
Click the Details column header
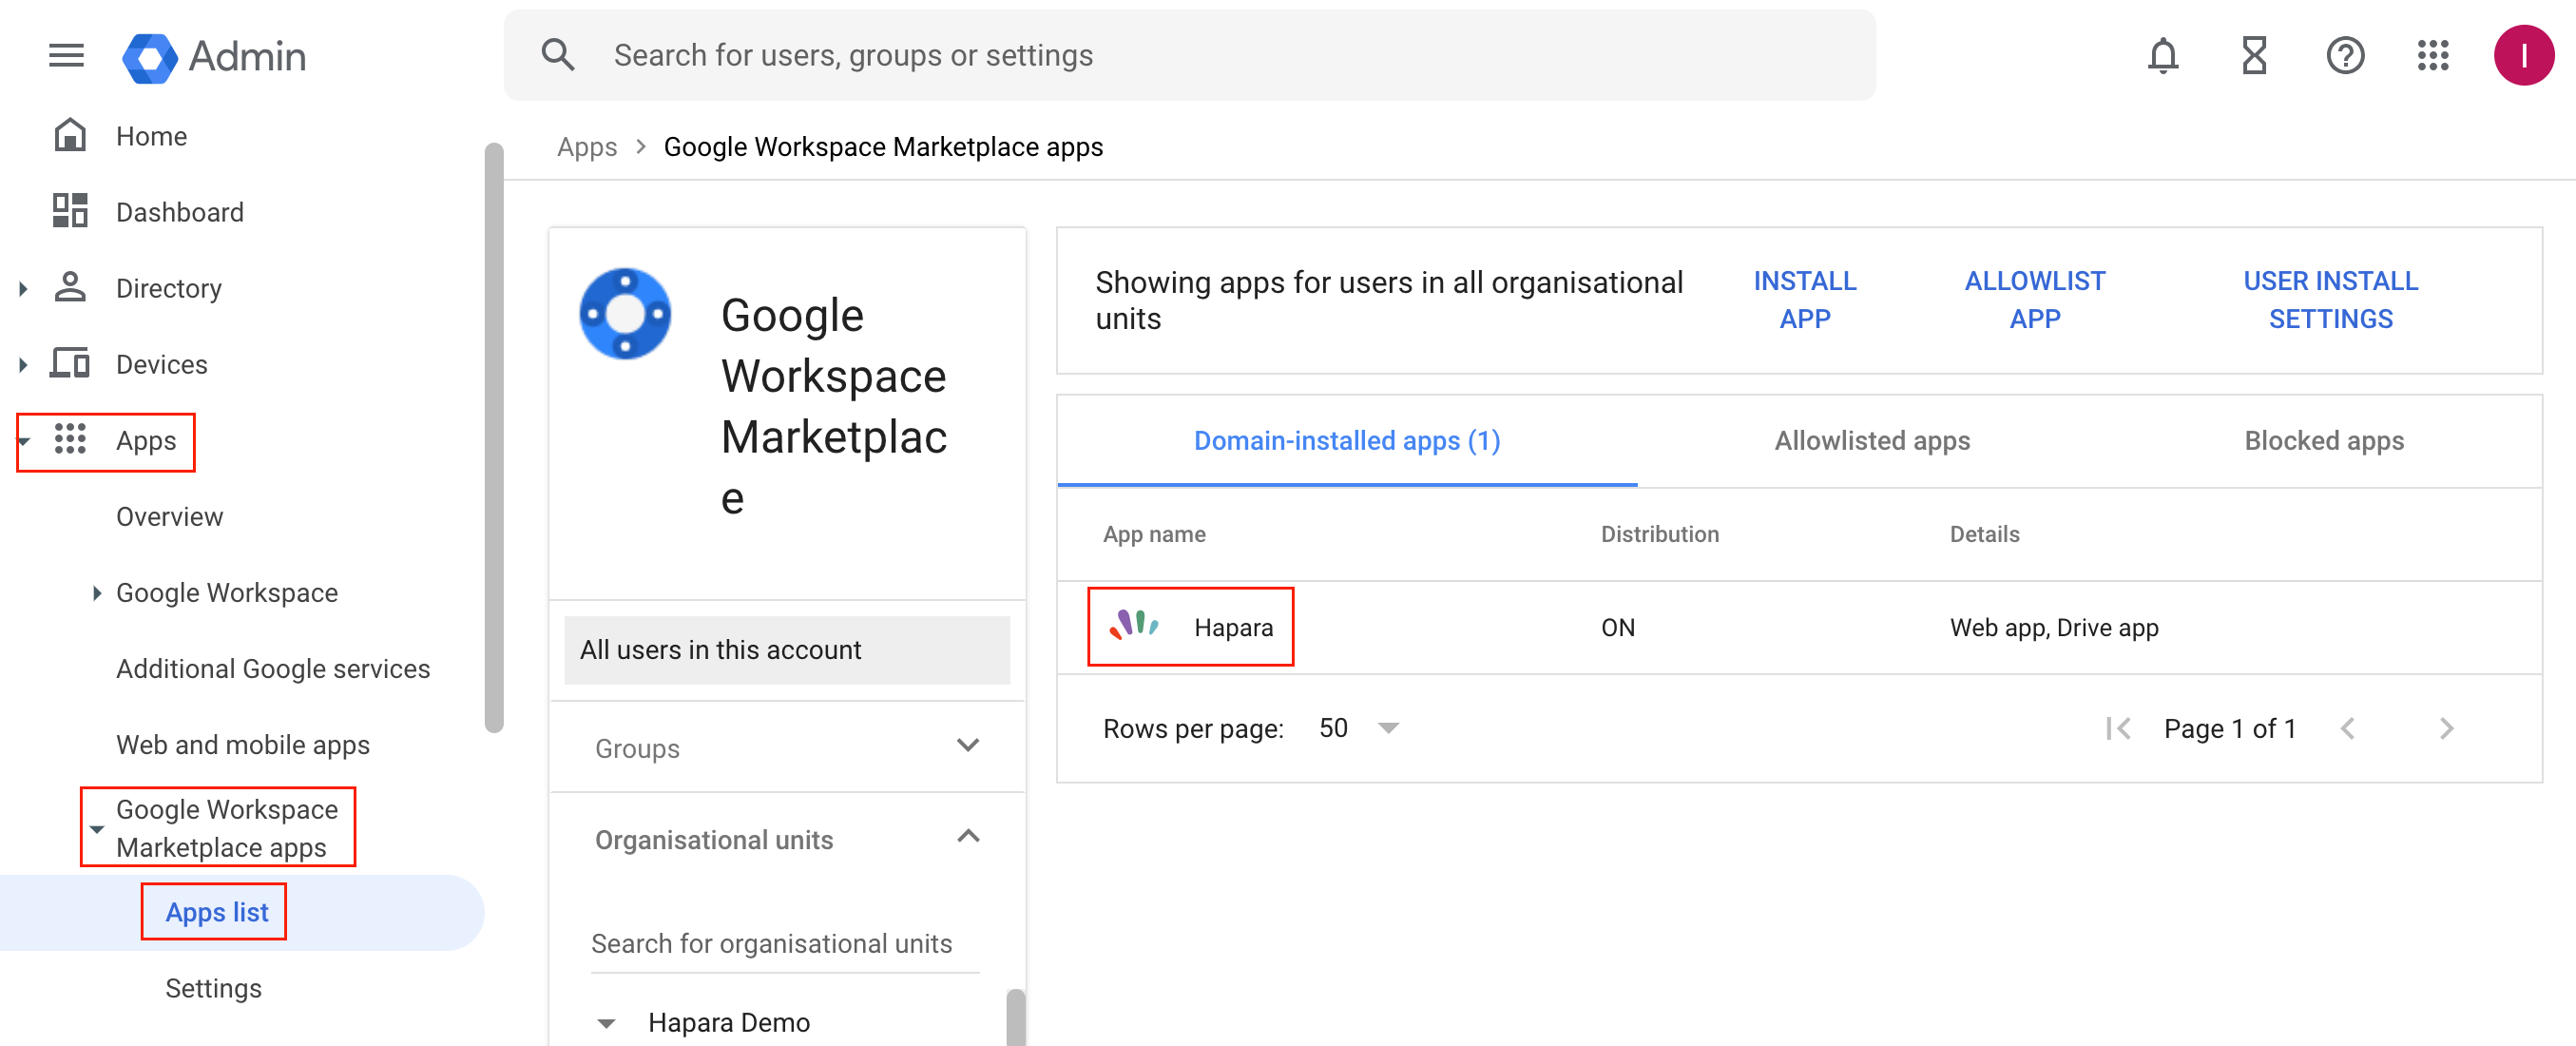tap(1984, 534)
